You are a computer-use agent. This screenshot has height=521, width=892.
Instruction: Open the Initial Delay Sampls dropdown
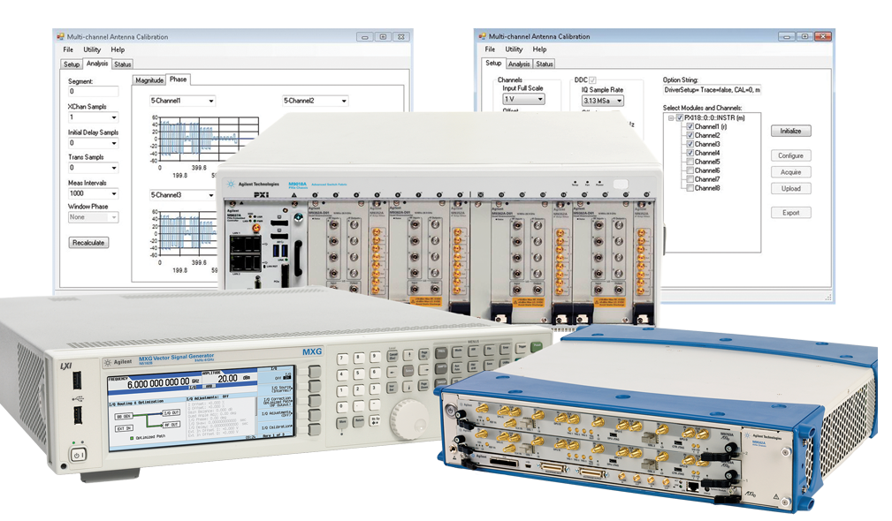pos(94,143)
